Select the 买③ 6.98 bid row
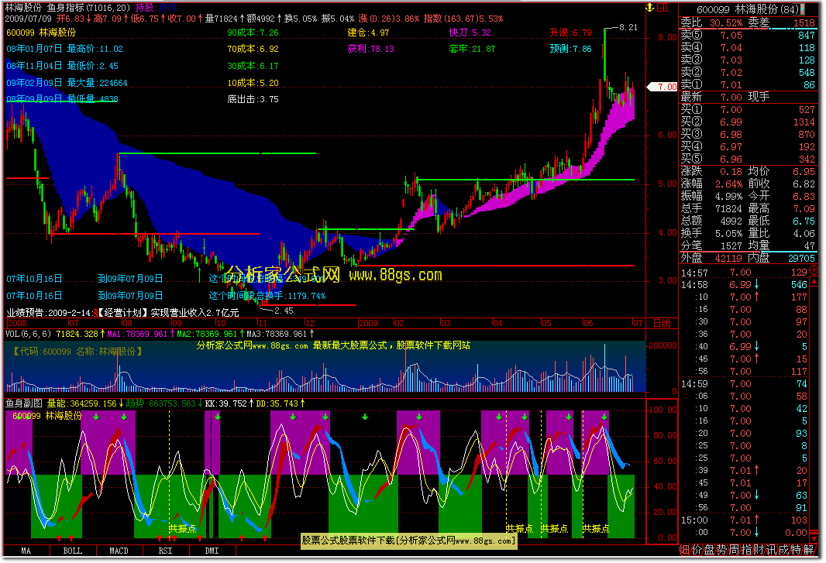826x563 pixels. (x=748, y=134)
